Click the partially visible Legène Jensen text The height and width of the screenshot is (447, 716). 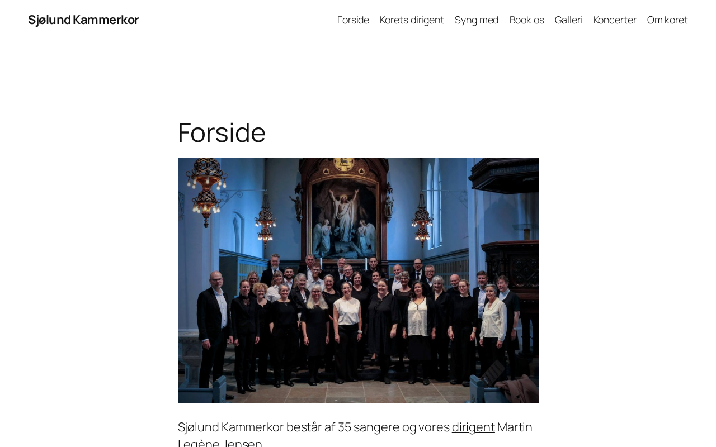pyautogui.click(x=220, y=443)
